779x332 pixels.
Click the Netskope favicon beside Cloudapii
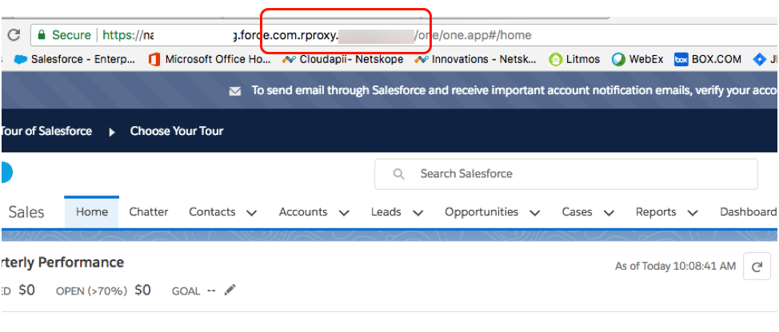click(x=289, y=60)
